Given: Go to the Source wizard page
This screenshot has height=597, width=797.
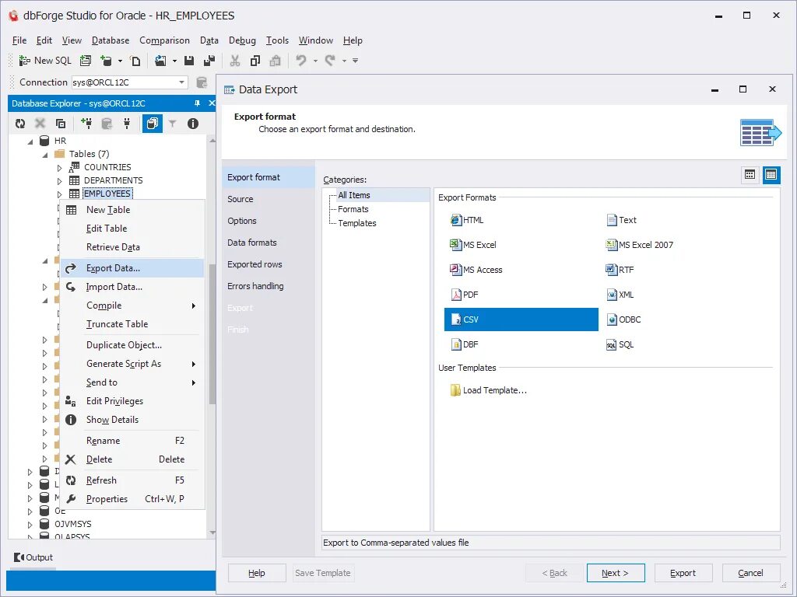Looking at the screenshot, I should click(x=269, y=199).
